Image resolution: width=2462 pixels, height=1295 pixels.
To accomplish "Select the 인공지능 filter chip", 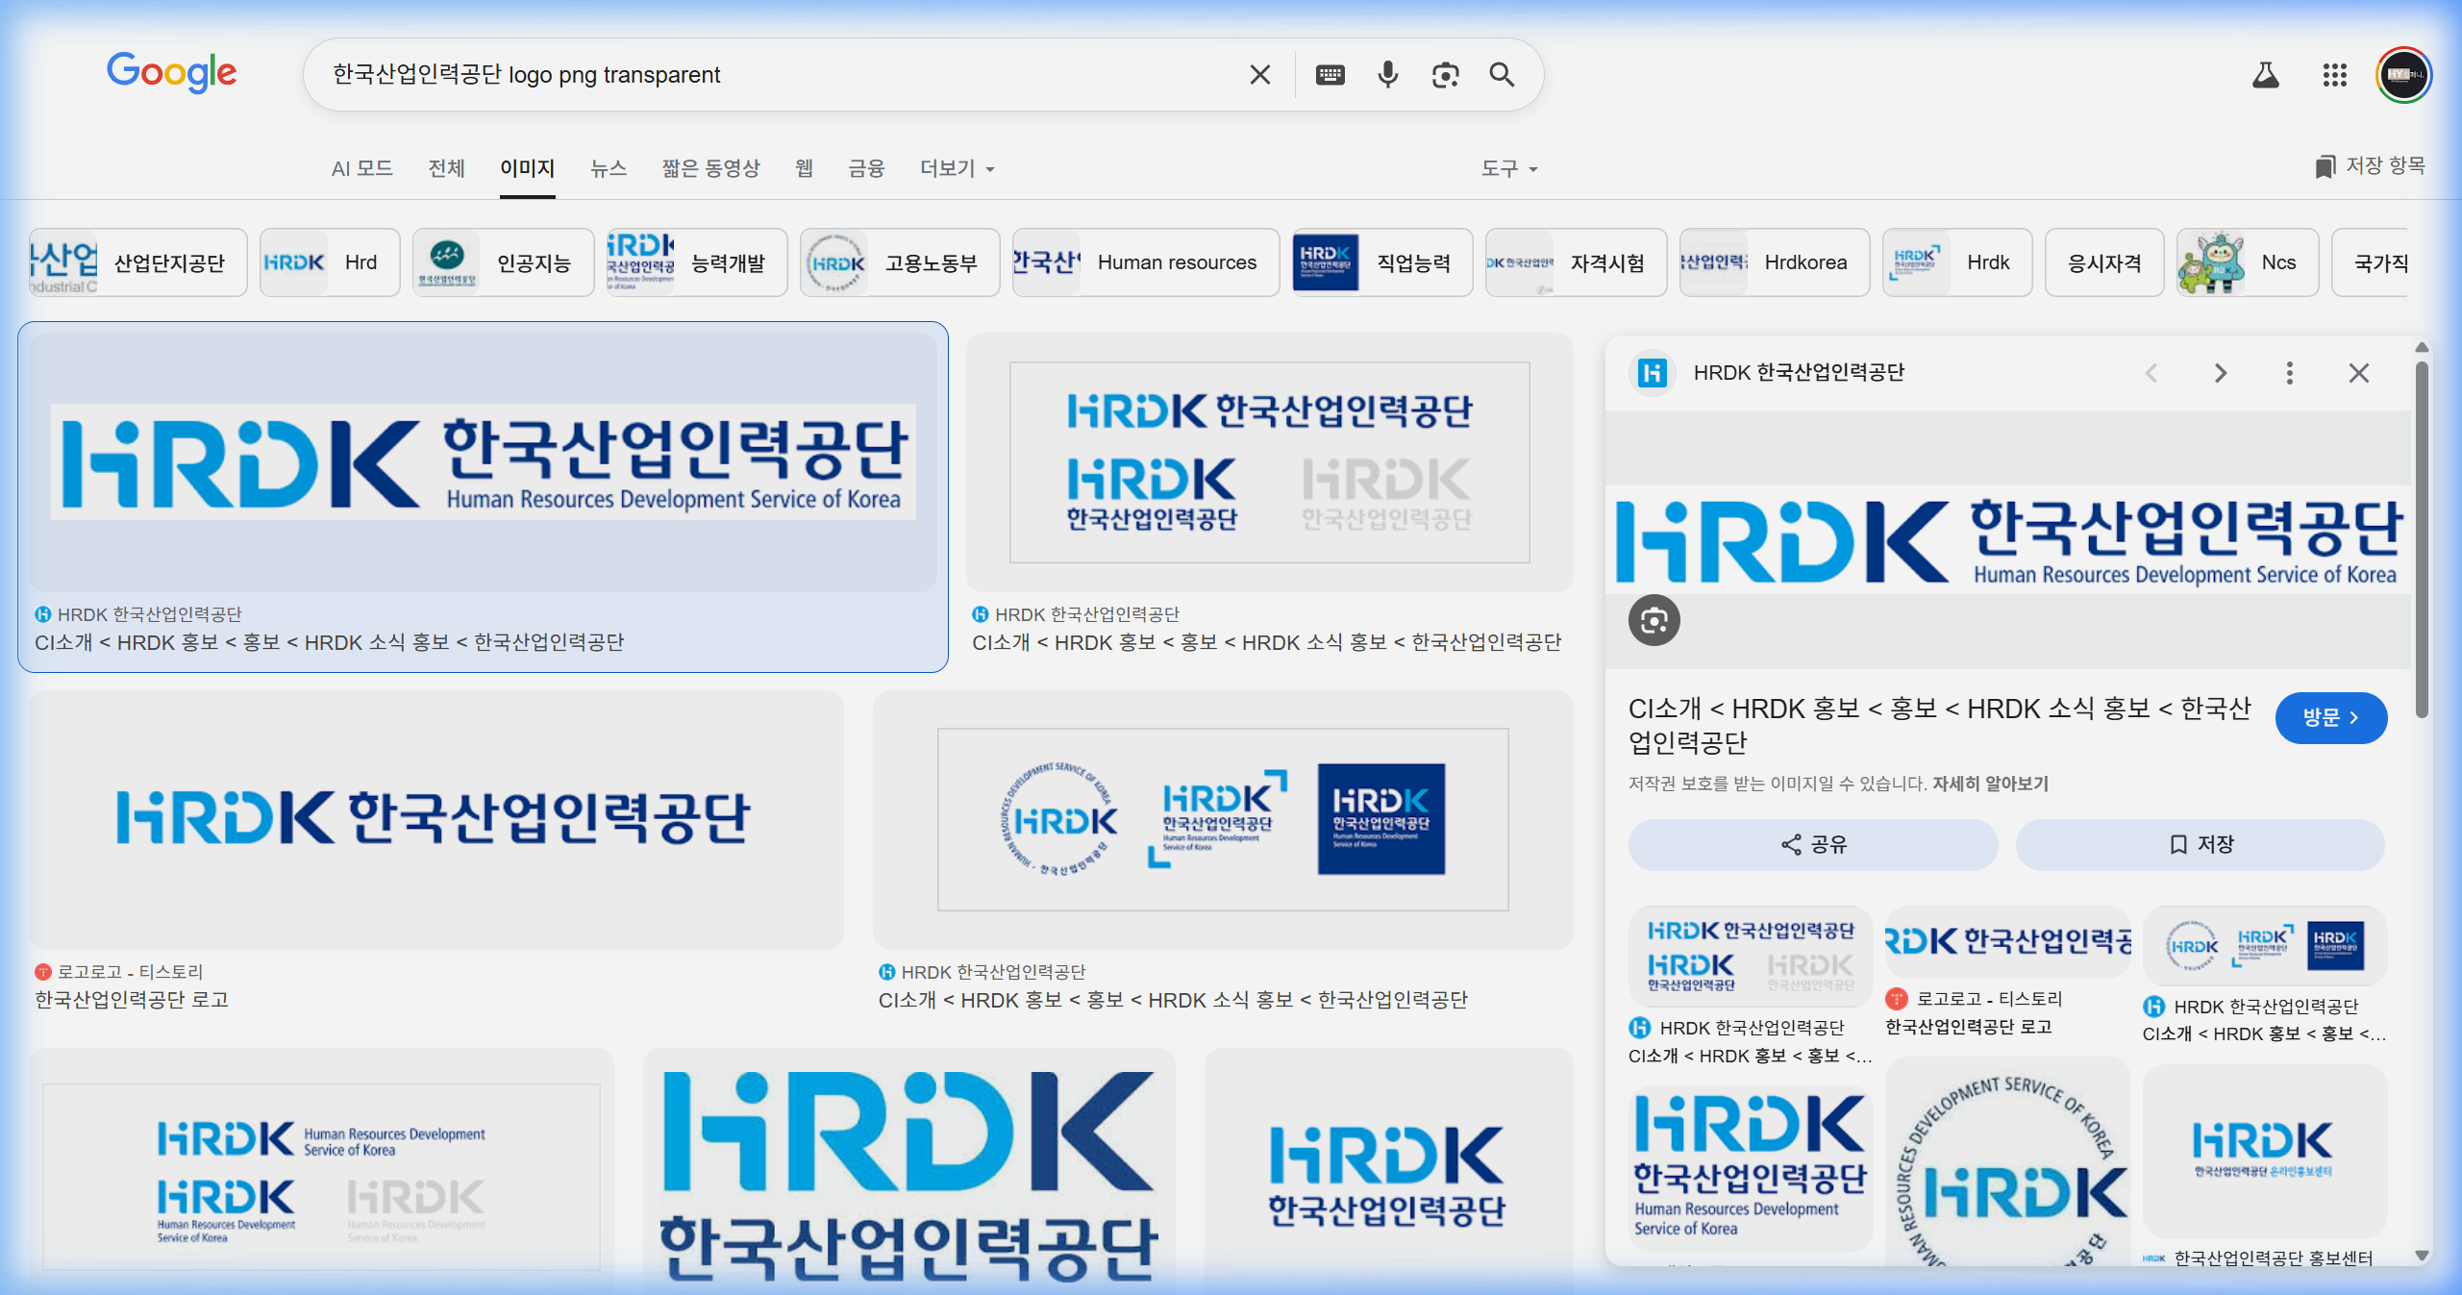I will point(503,262).
